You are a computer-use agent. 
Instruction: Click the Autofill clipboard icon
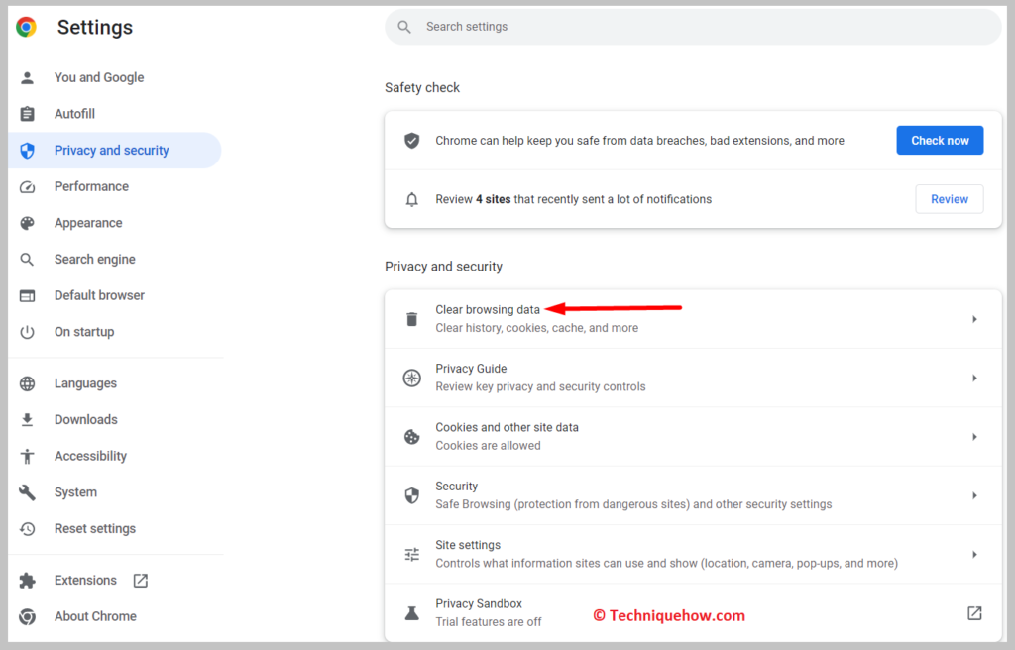pos(27,114)
